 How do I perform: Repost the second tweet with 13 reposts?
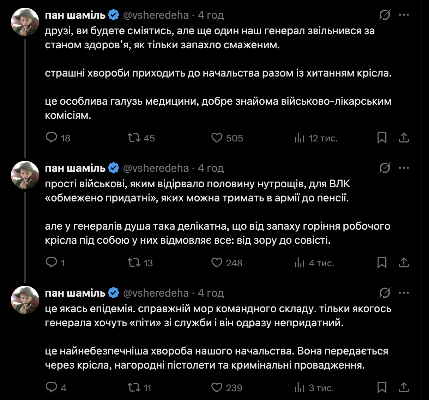click(134, 262)
